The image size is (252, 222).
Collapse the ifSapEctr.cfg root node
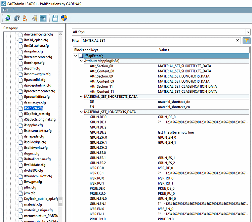[x=76, y=56]
